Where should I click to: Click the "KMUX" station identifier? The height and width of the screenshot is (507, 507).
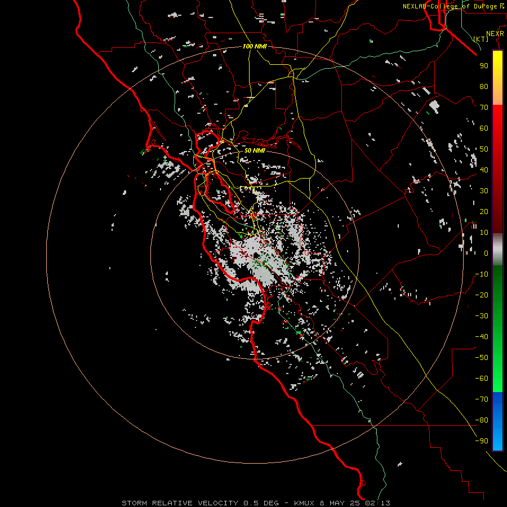[304, 503]
